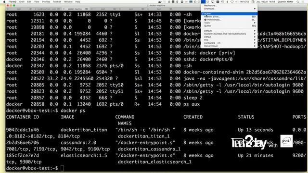Open Spotlight search magnifier icon
Viewport: 308px width, 173px height.
pos(298,2)
